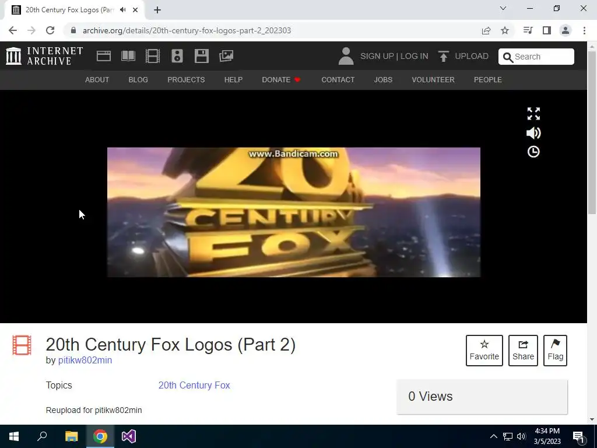View site information lock icon
597x448 pixels.
click(73, 30)
